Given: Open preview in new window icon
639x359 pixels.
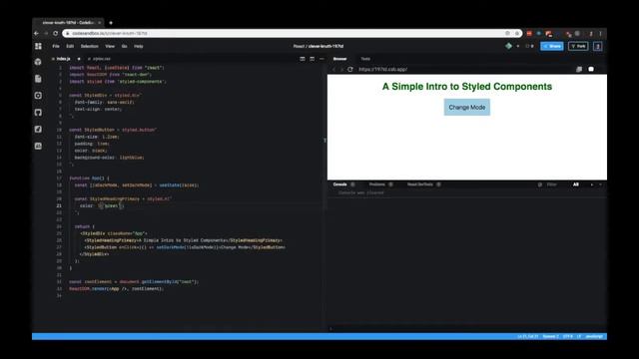Looking at the screenshot, I should point(591,69).
